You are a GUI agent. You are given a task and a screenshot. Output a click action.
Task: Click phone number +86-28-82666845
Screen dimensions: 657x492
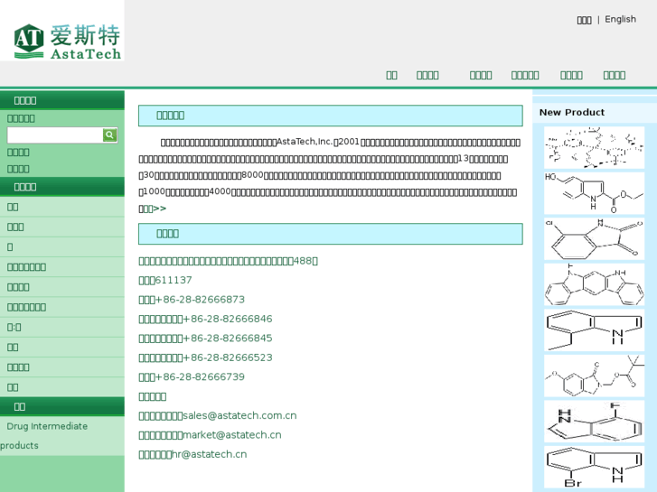(x=228, y=338)
